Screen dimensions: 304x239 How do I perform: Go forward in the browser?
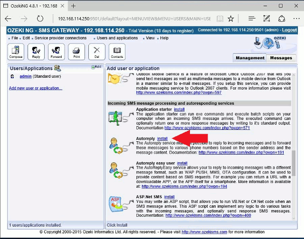click(24, 19)
